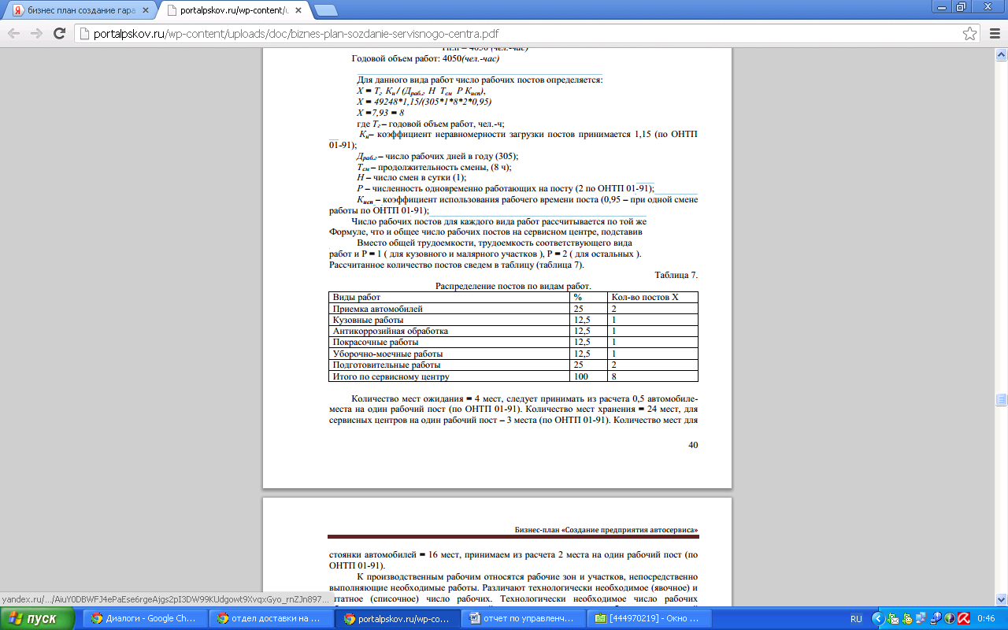Click the page number 40

693,445
